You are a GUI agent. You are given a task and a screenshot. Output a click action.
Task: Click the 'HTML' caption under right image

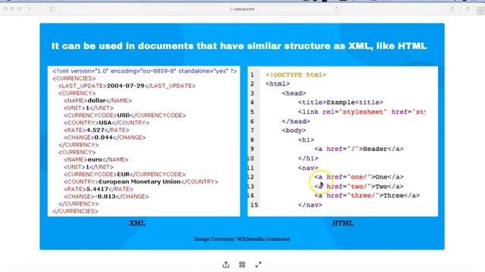click(x=343, y=224)
